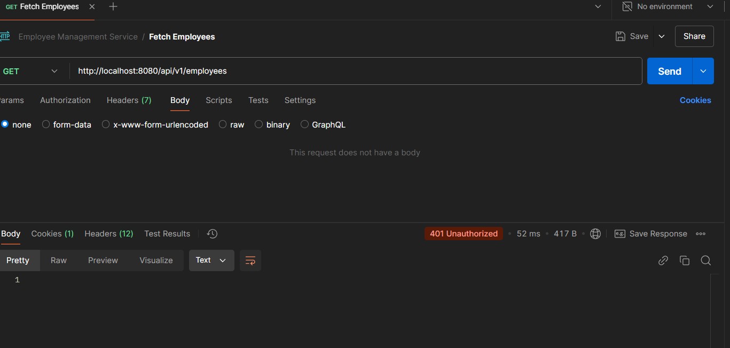Image resolution: width=730 pixels, height=348 pixels.
Task: Select the binary body type
Action: click(258, 124)
